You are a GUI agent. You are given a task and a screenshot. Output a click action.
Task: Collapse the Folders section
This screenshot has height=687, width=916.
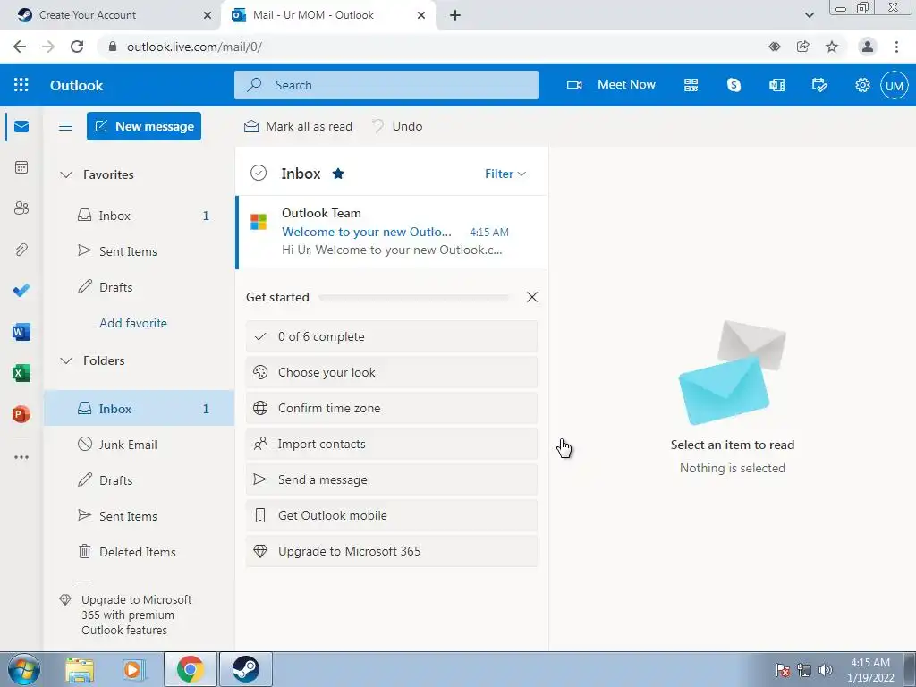tap(66, 361)
